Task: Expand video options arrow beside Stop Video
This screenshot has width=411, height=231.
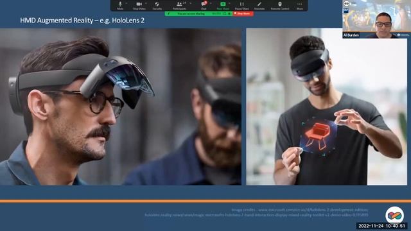Action: pos(146,3)
